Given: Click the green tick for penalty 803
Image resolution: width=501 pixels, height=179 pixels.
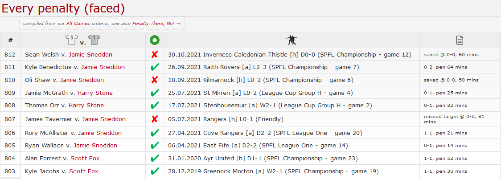Looking at the screenshot, I should pos(155,171).
